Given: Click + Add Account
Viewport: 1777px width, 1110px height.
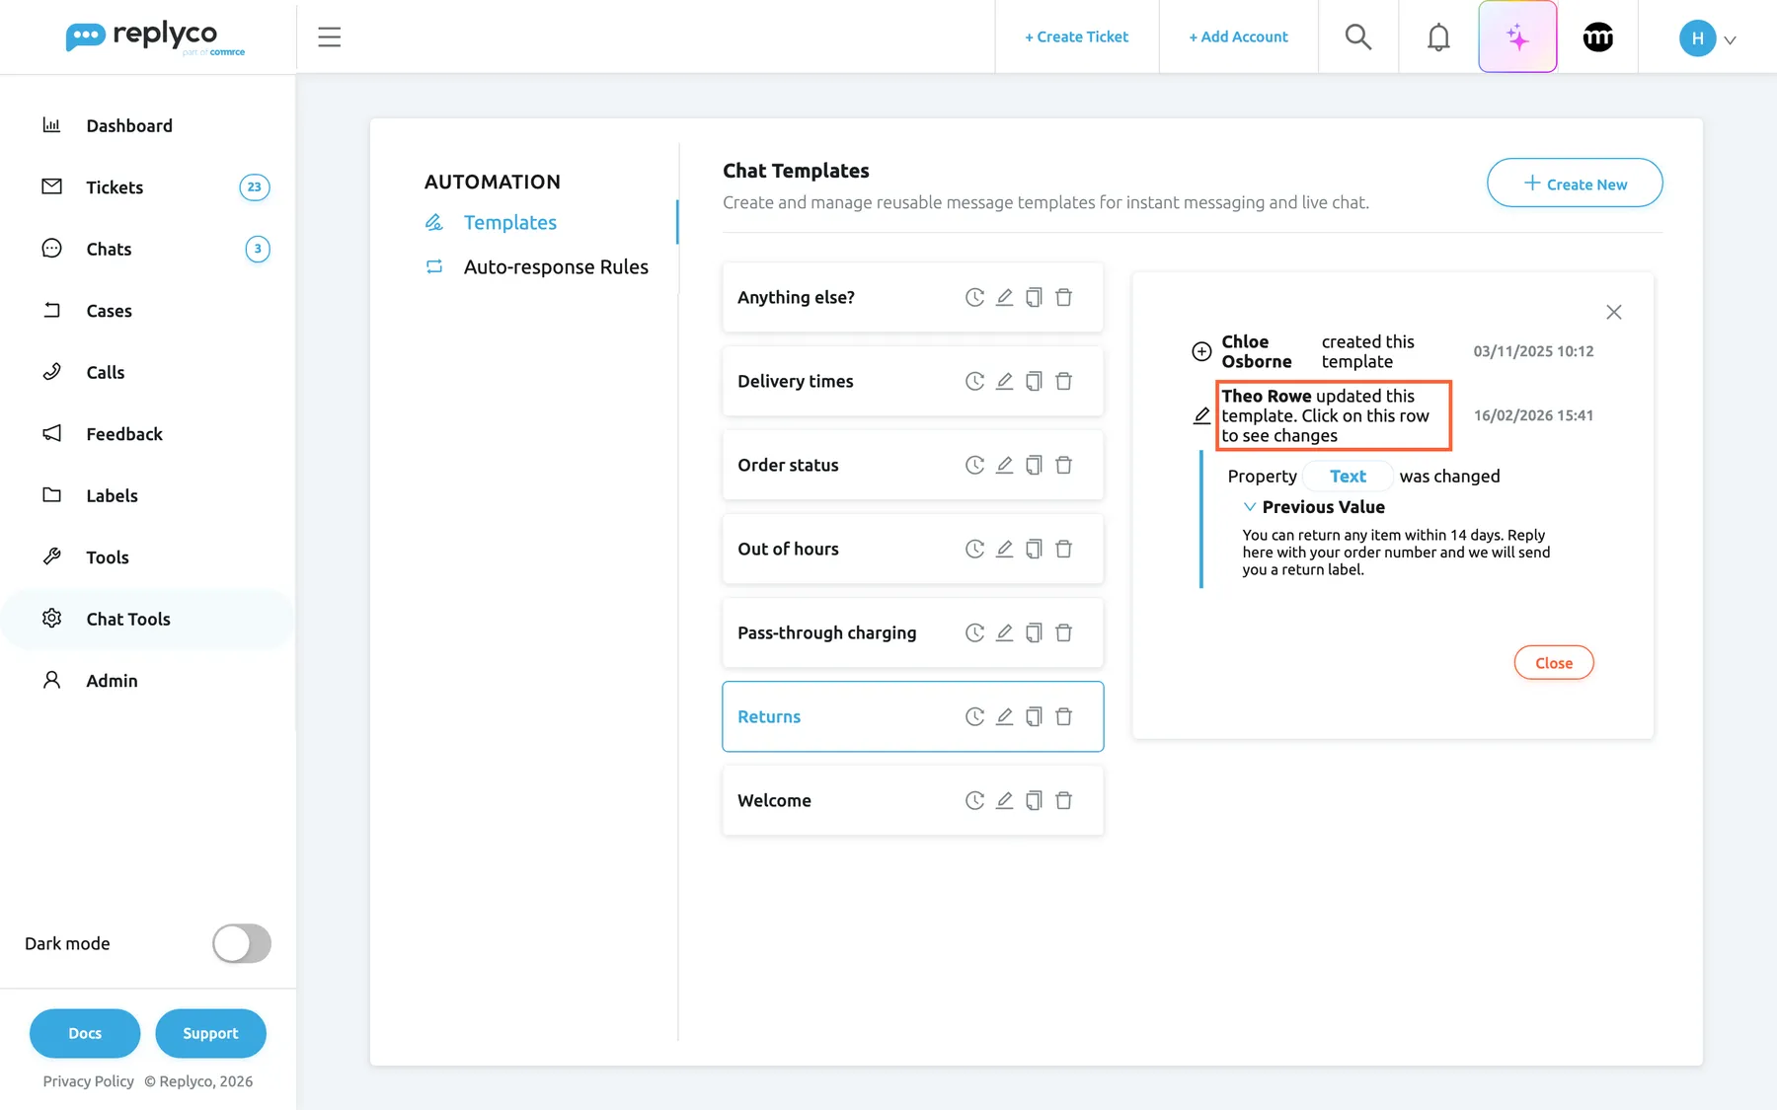Looking at the screenshot, I should pos(1238,37).
